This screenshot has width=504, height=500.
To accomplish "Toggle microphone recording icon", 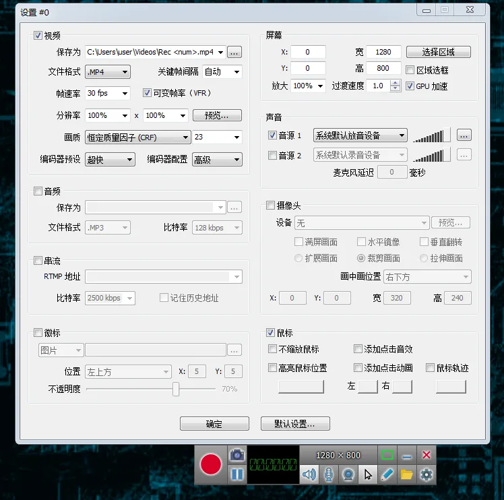I will click(x=329, y=474).
